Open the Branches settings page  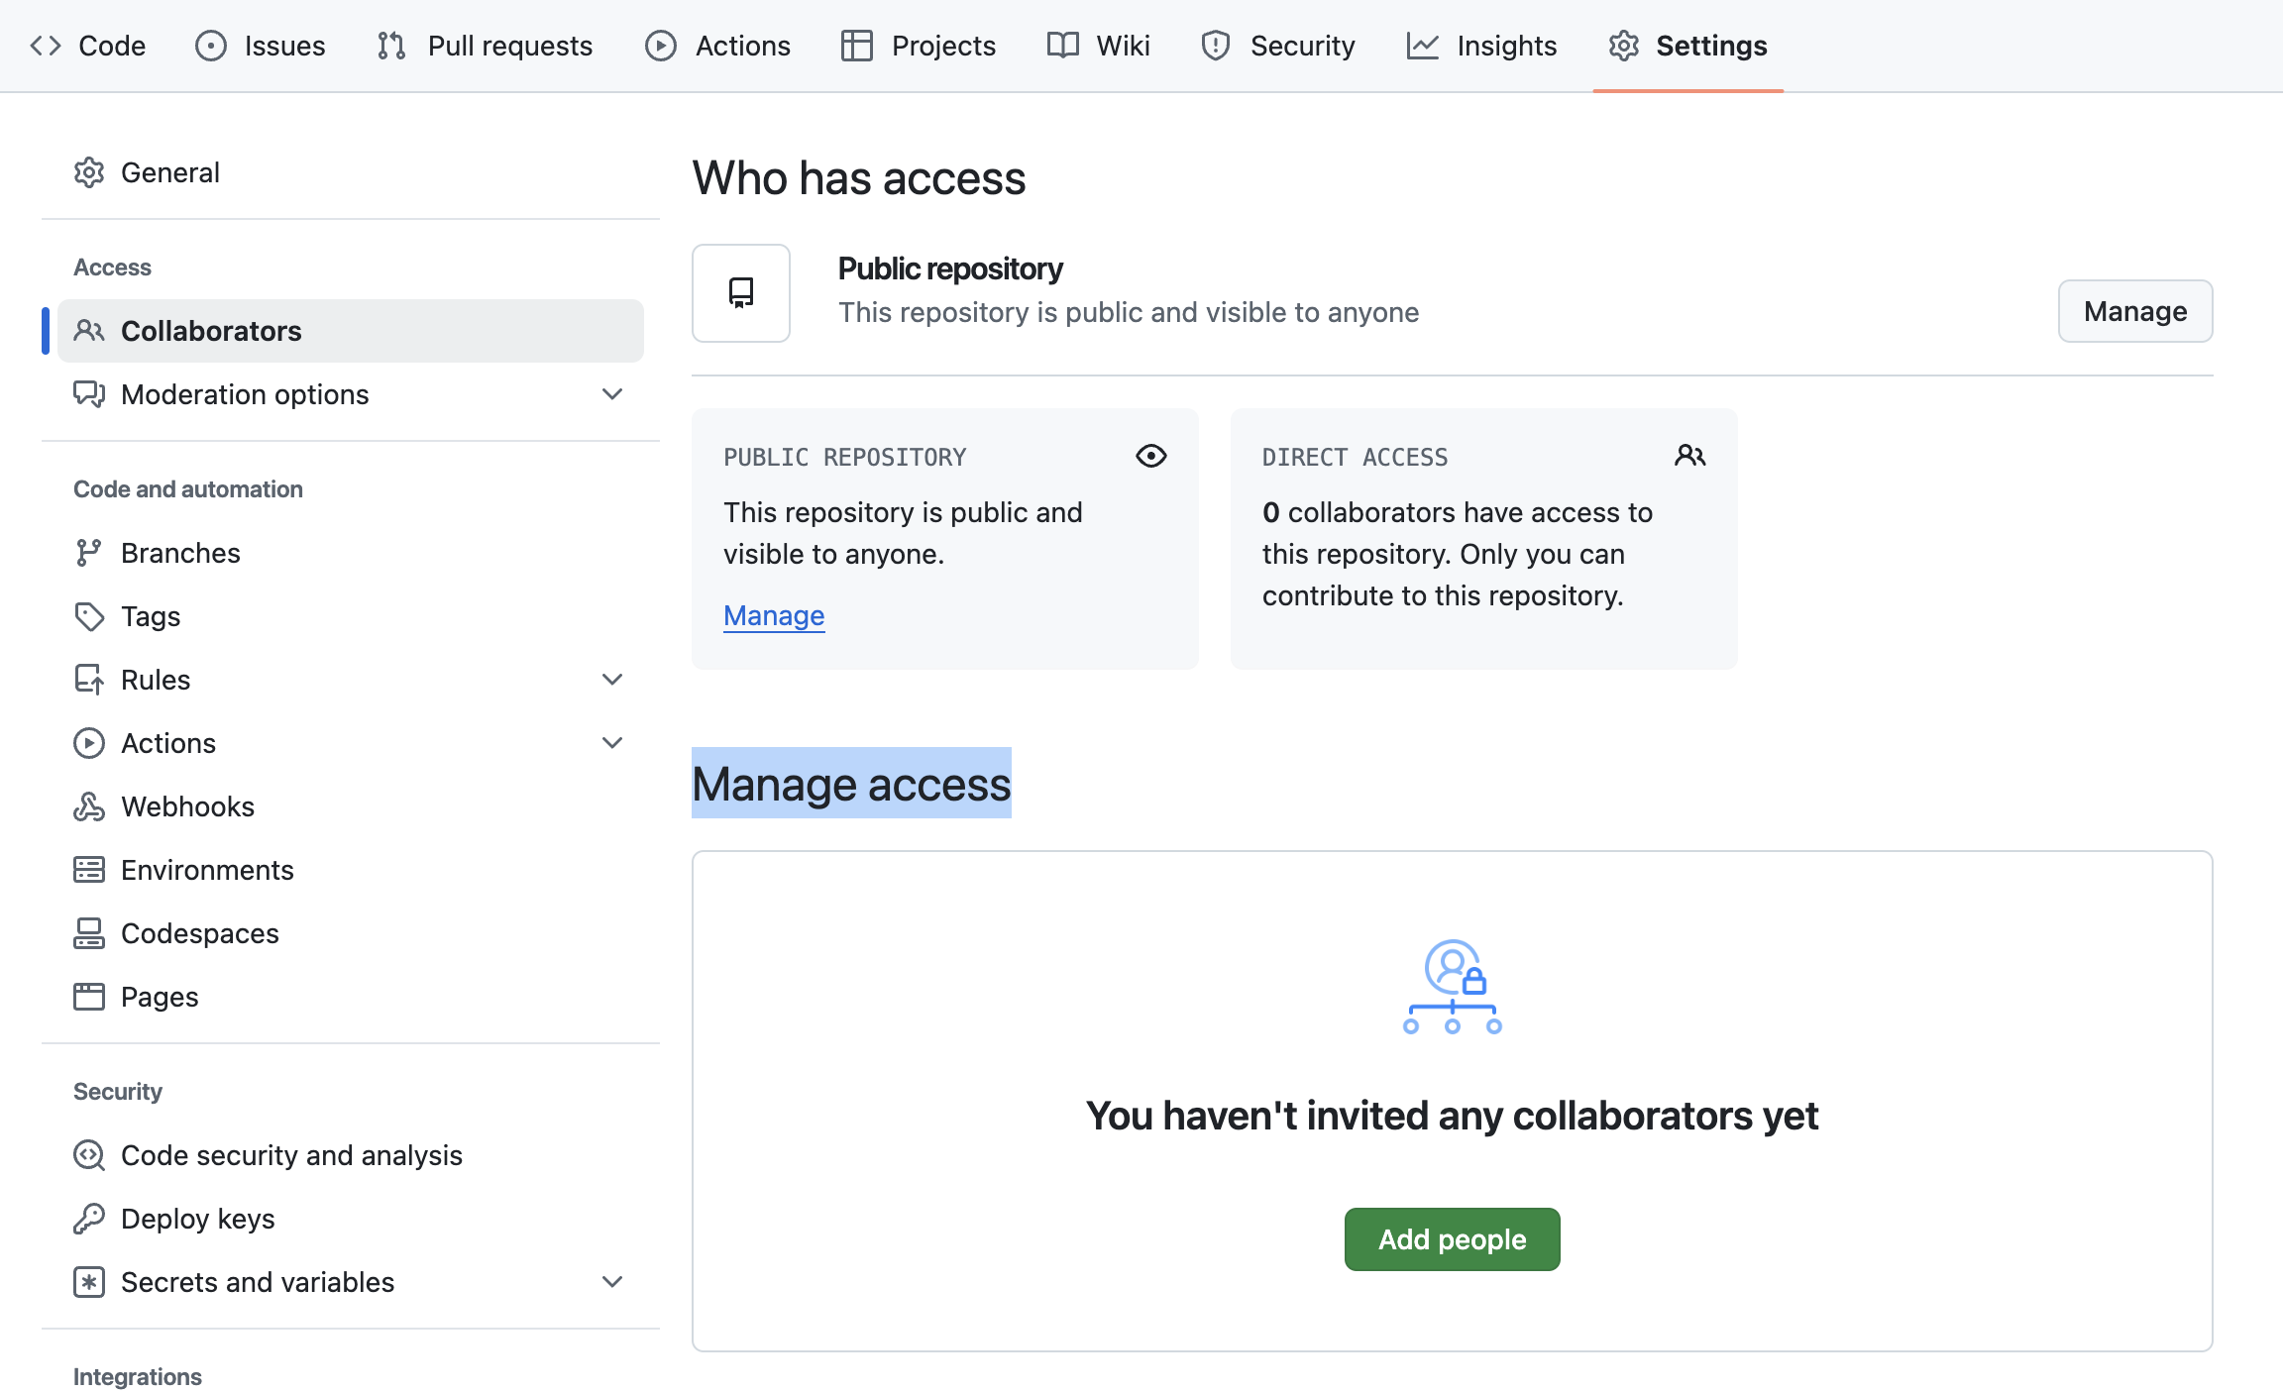180,553
